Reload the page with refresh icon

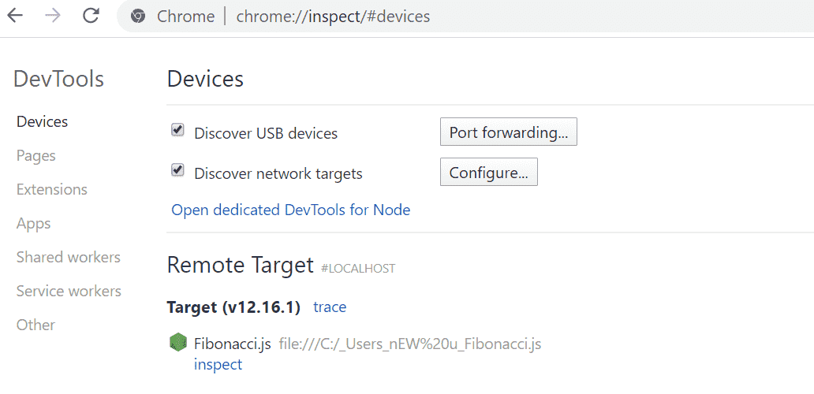click(91, 16)
